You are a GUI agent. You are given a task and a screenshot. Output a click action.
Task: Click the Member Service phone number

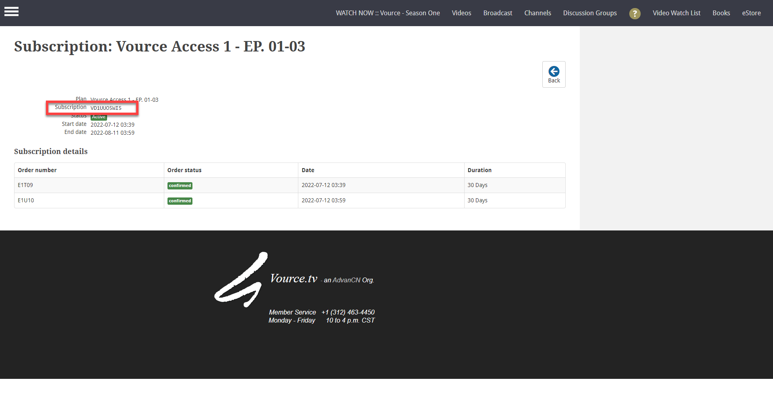[x=348, y=312]
